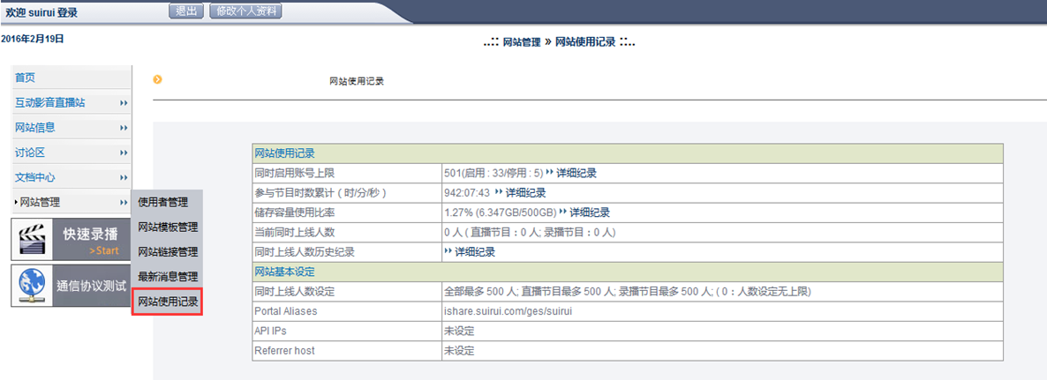1047x380 pixels.
Task: Expand arrows beside 网站管理
Action: 124,202
